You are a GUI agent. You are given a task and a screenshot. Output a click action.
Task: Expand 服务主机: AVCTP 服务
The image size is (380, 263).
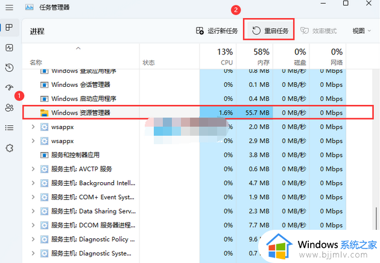point(33,169)
